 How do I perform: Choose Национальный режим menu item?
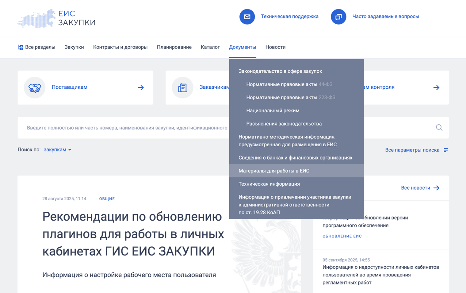(x=273, y=111)
